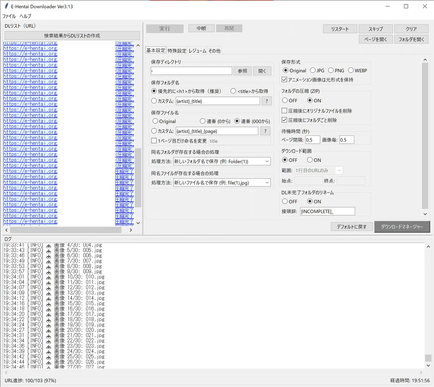Click the ページ間隔 field showing 0.5

point(312,140)
